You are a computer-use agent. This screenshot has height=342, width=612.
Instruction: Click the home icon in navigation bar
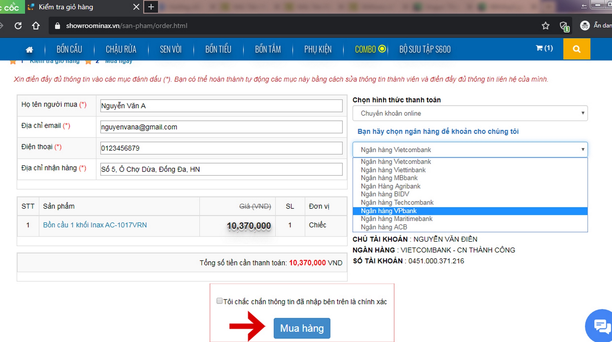point(29,49)
